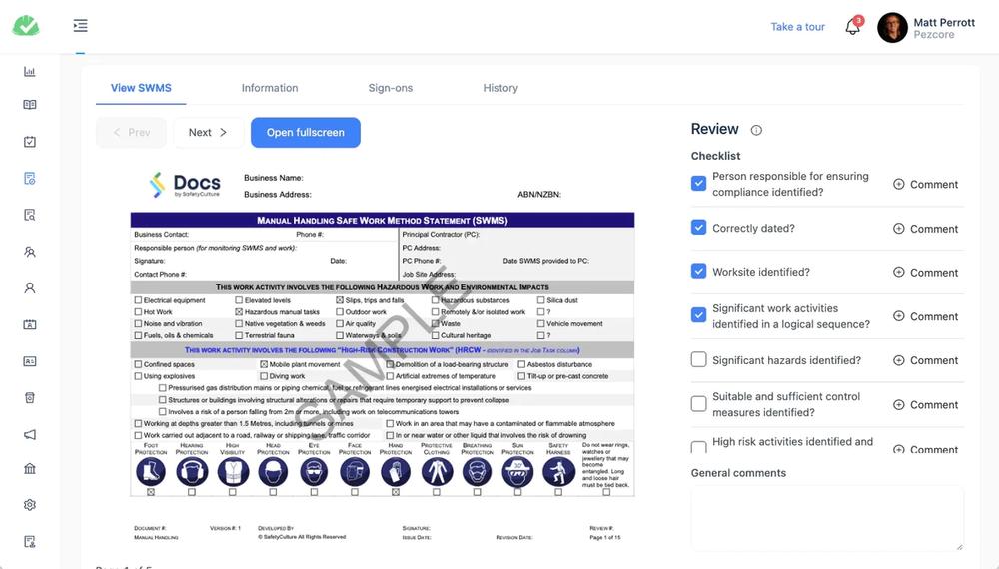Uncheck the 'Correctly dated?' checkbox
Image resolution: width=999 pixels, height=569 pixels.
(x=699, y=228)
